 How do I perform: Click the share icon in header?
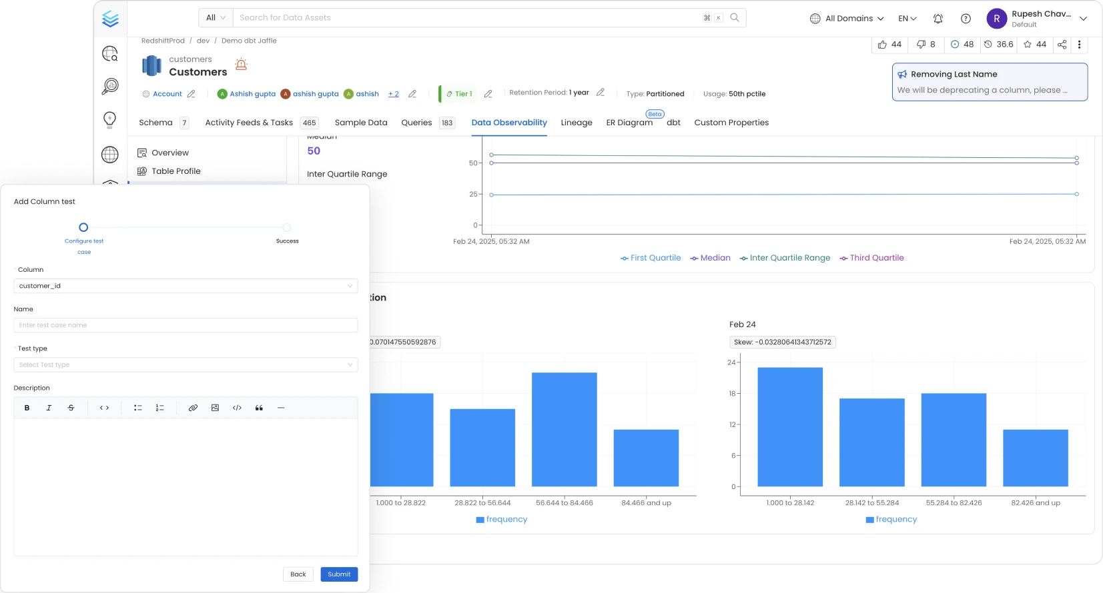(x=1062, y=45)
